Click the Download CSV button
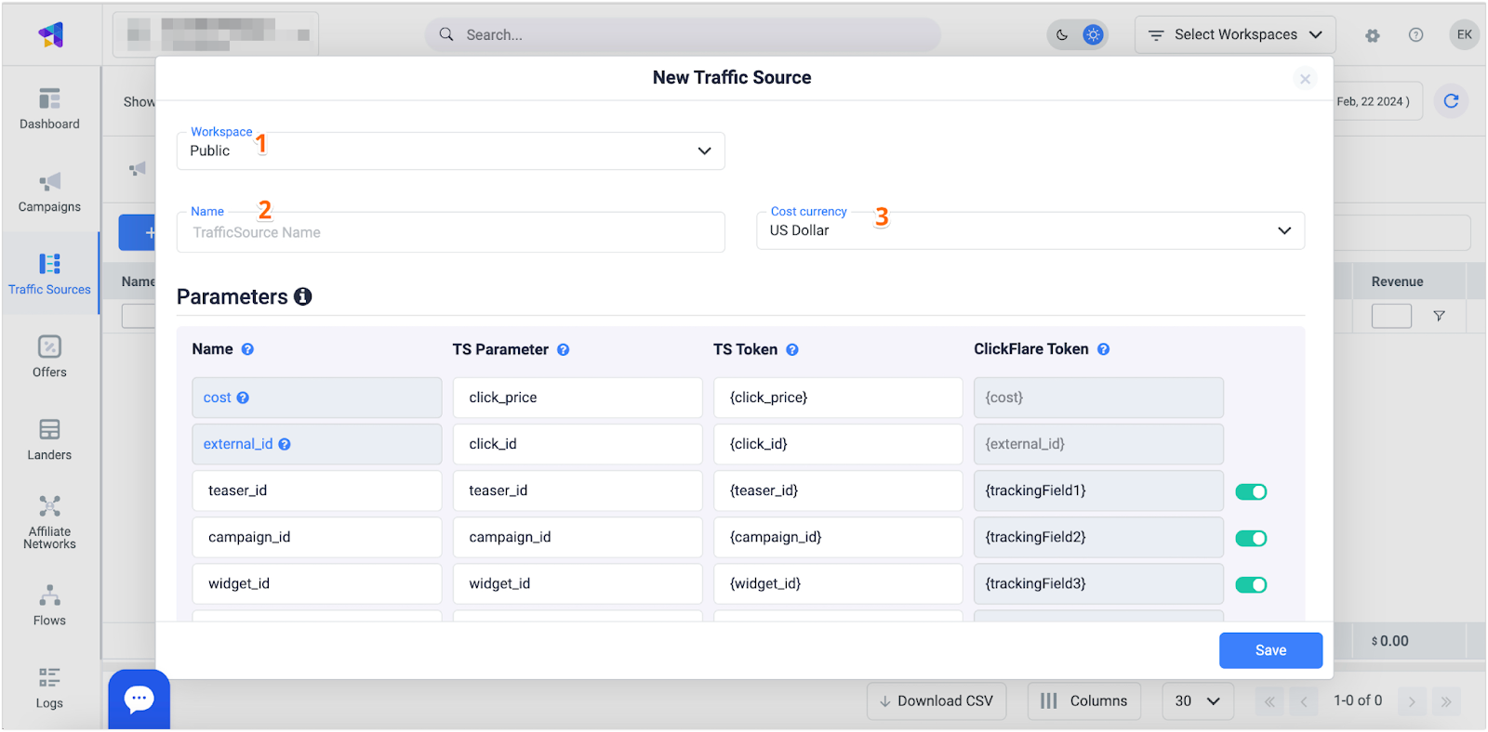This screenshot has width=1488, height=732. click(937, 701)
